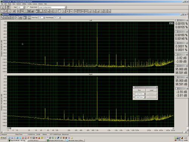This screenshot has width=189, height=142.
Task: Click the circular-arrows icon after I/O button
Action: 59,11
